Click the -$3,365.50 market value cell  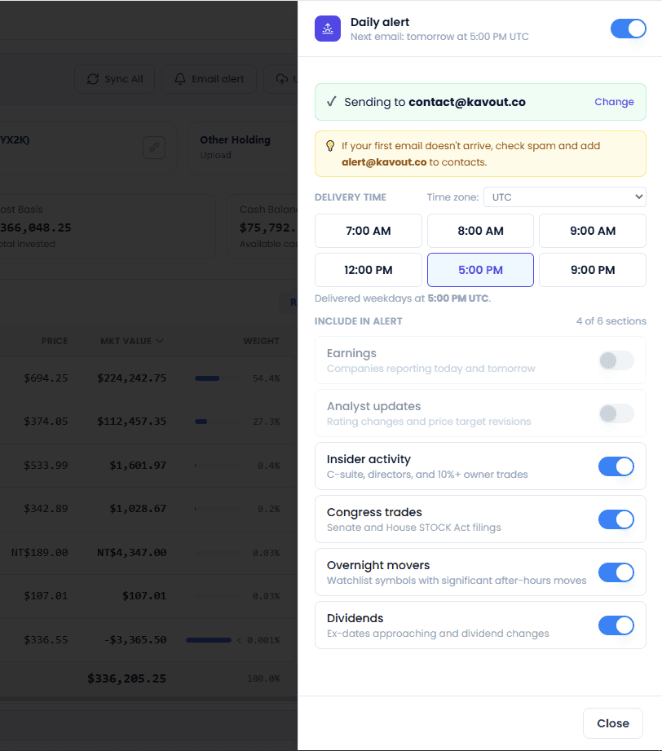click(135, 640)
